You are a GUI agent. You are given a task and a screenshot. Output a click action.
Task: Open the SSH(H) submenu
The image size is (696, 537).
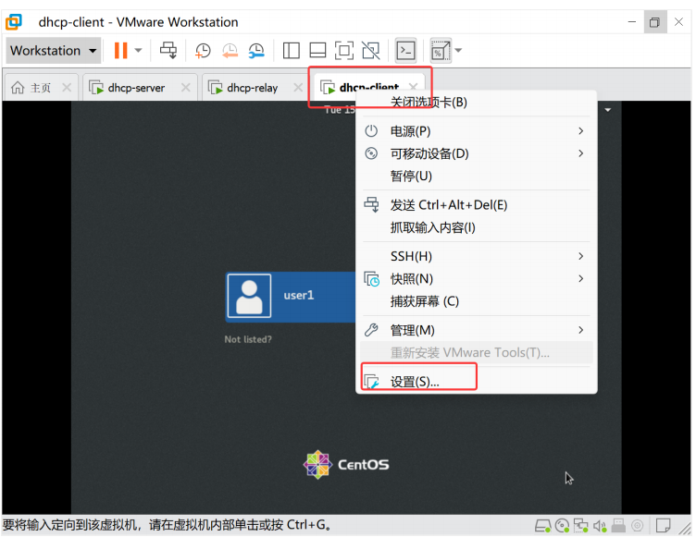[477, 256]
